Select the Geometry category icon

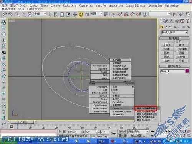click(x=161, y=27)
